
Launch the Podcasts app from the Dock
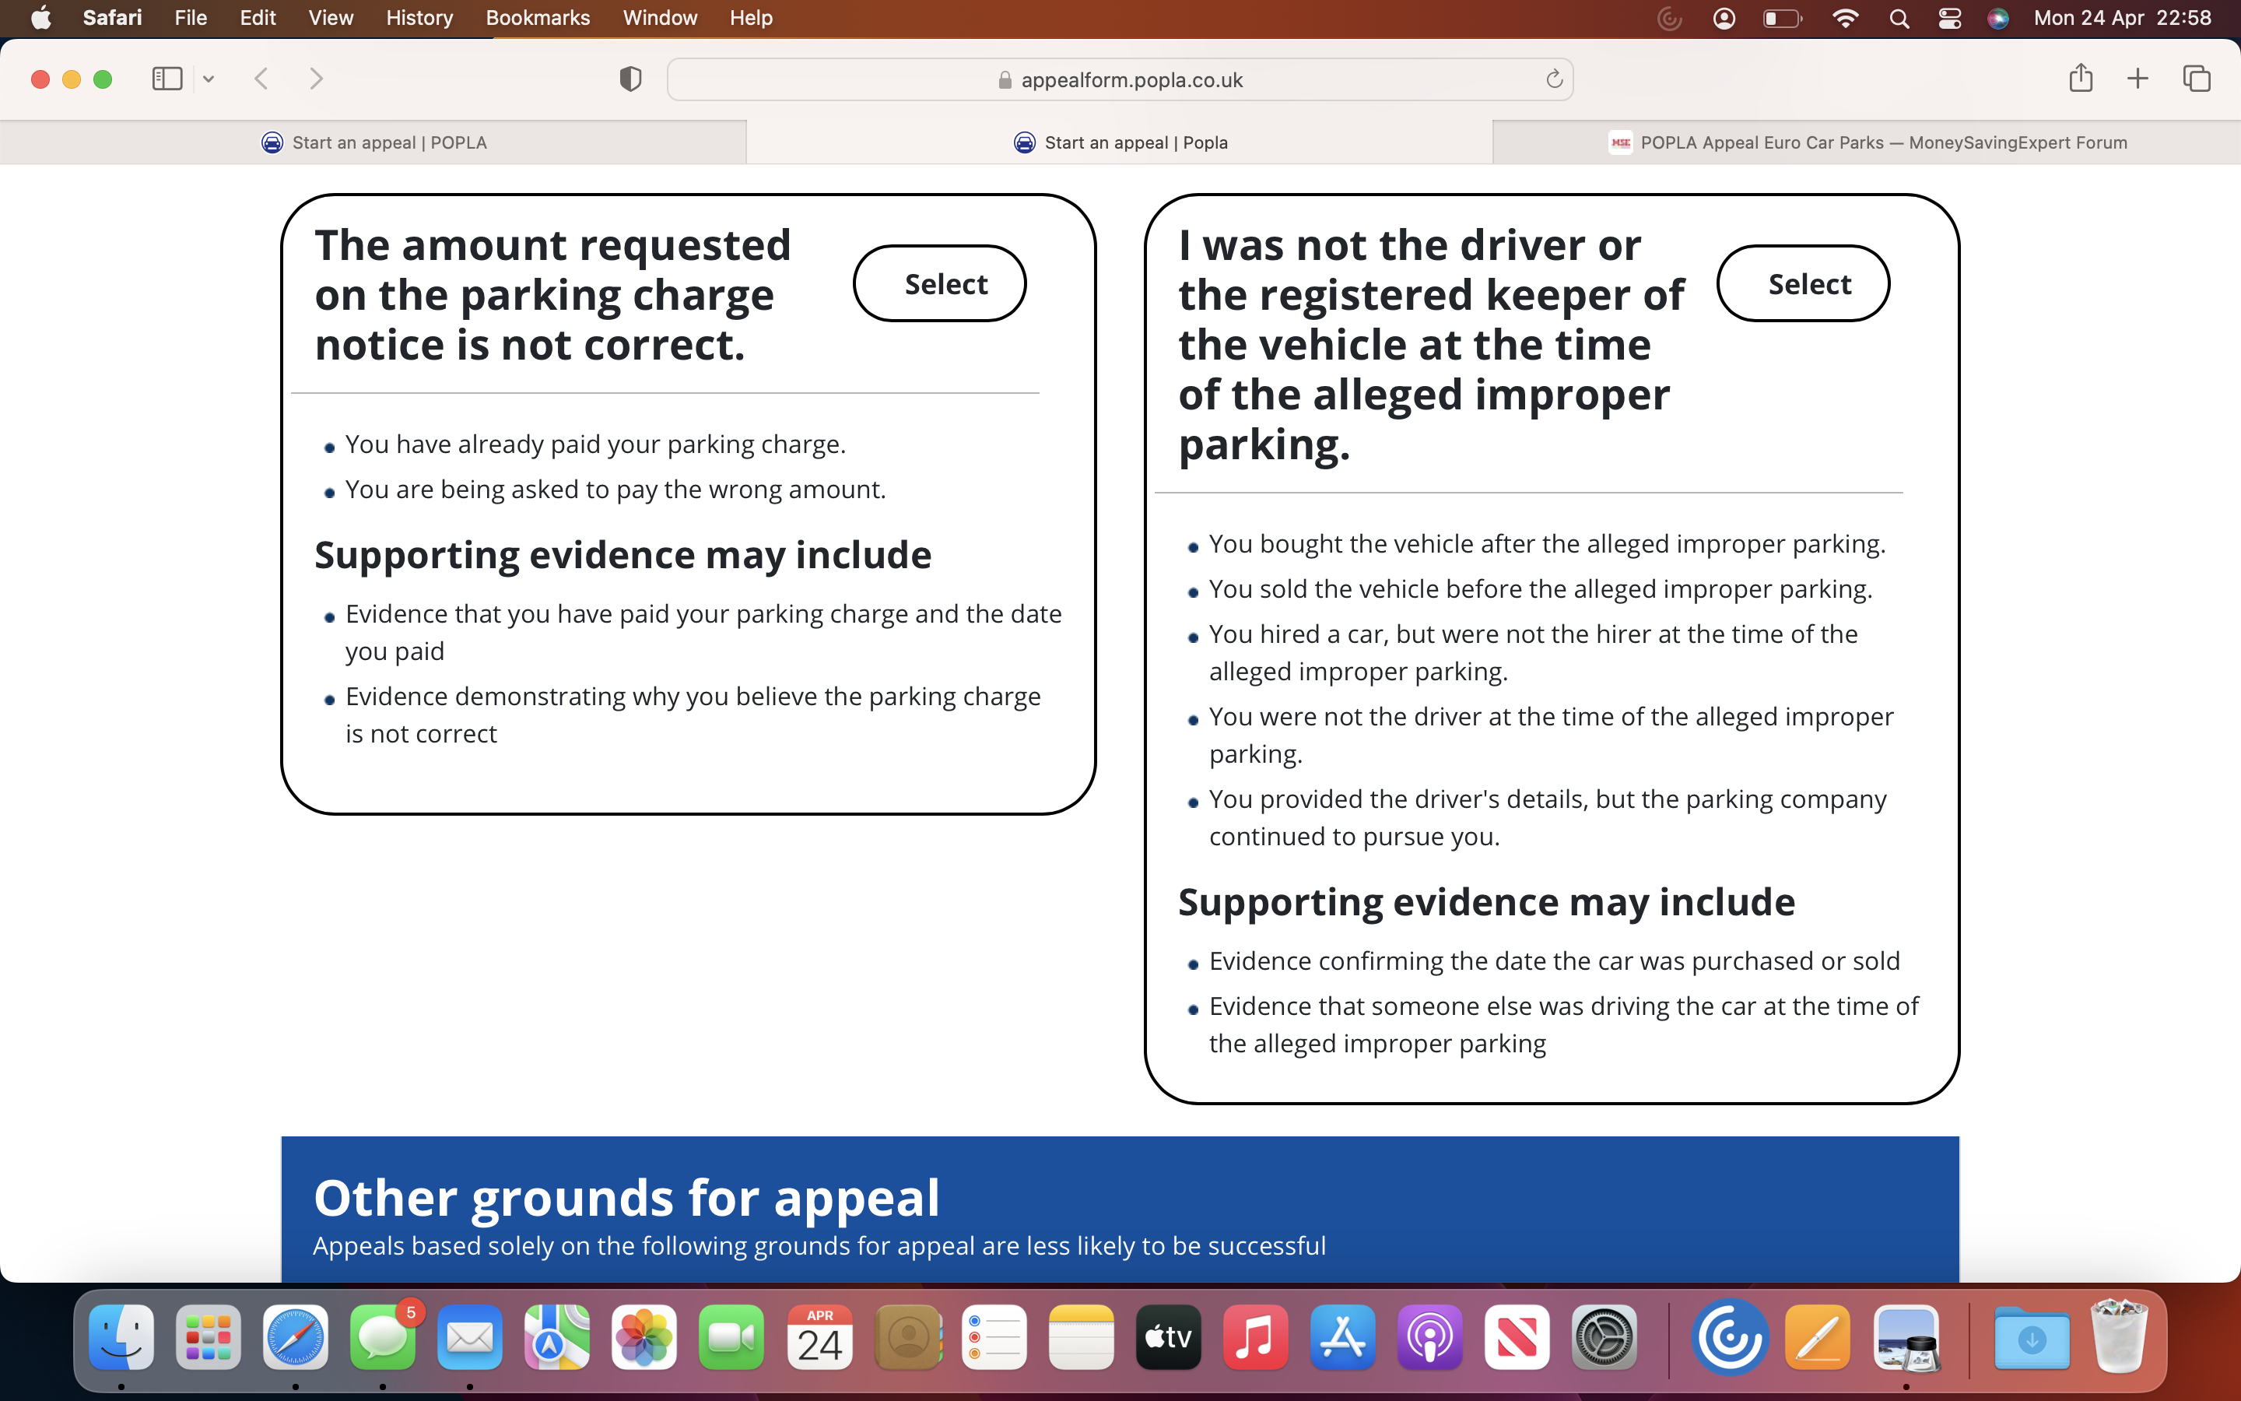click(x=1429, y=1337)
